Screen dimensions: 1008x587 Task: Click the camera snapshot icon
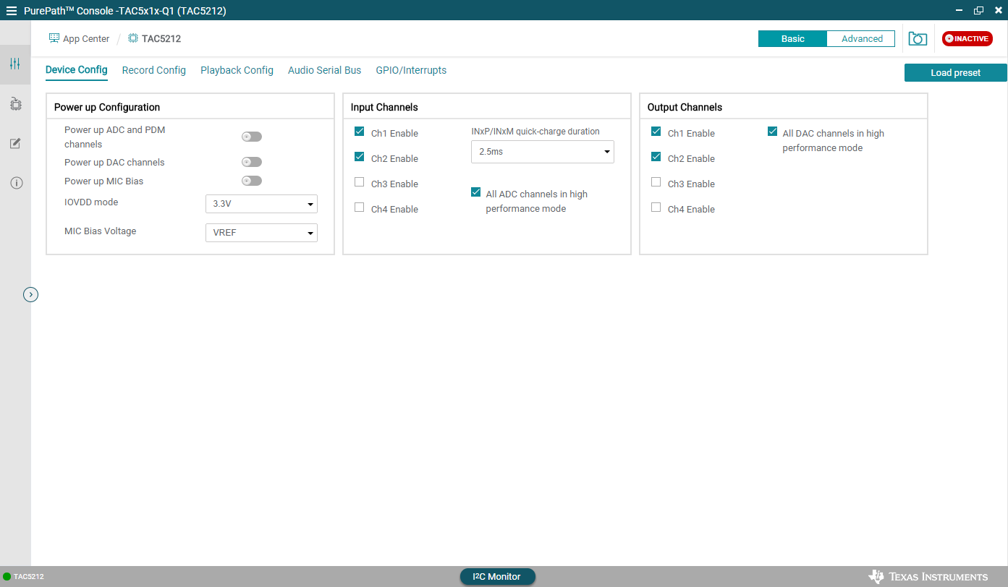tap(918, 39)
